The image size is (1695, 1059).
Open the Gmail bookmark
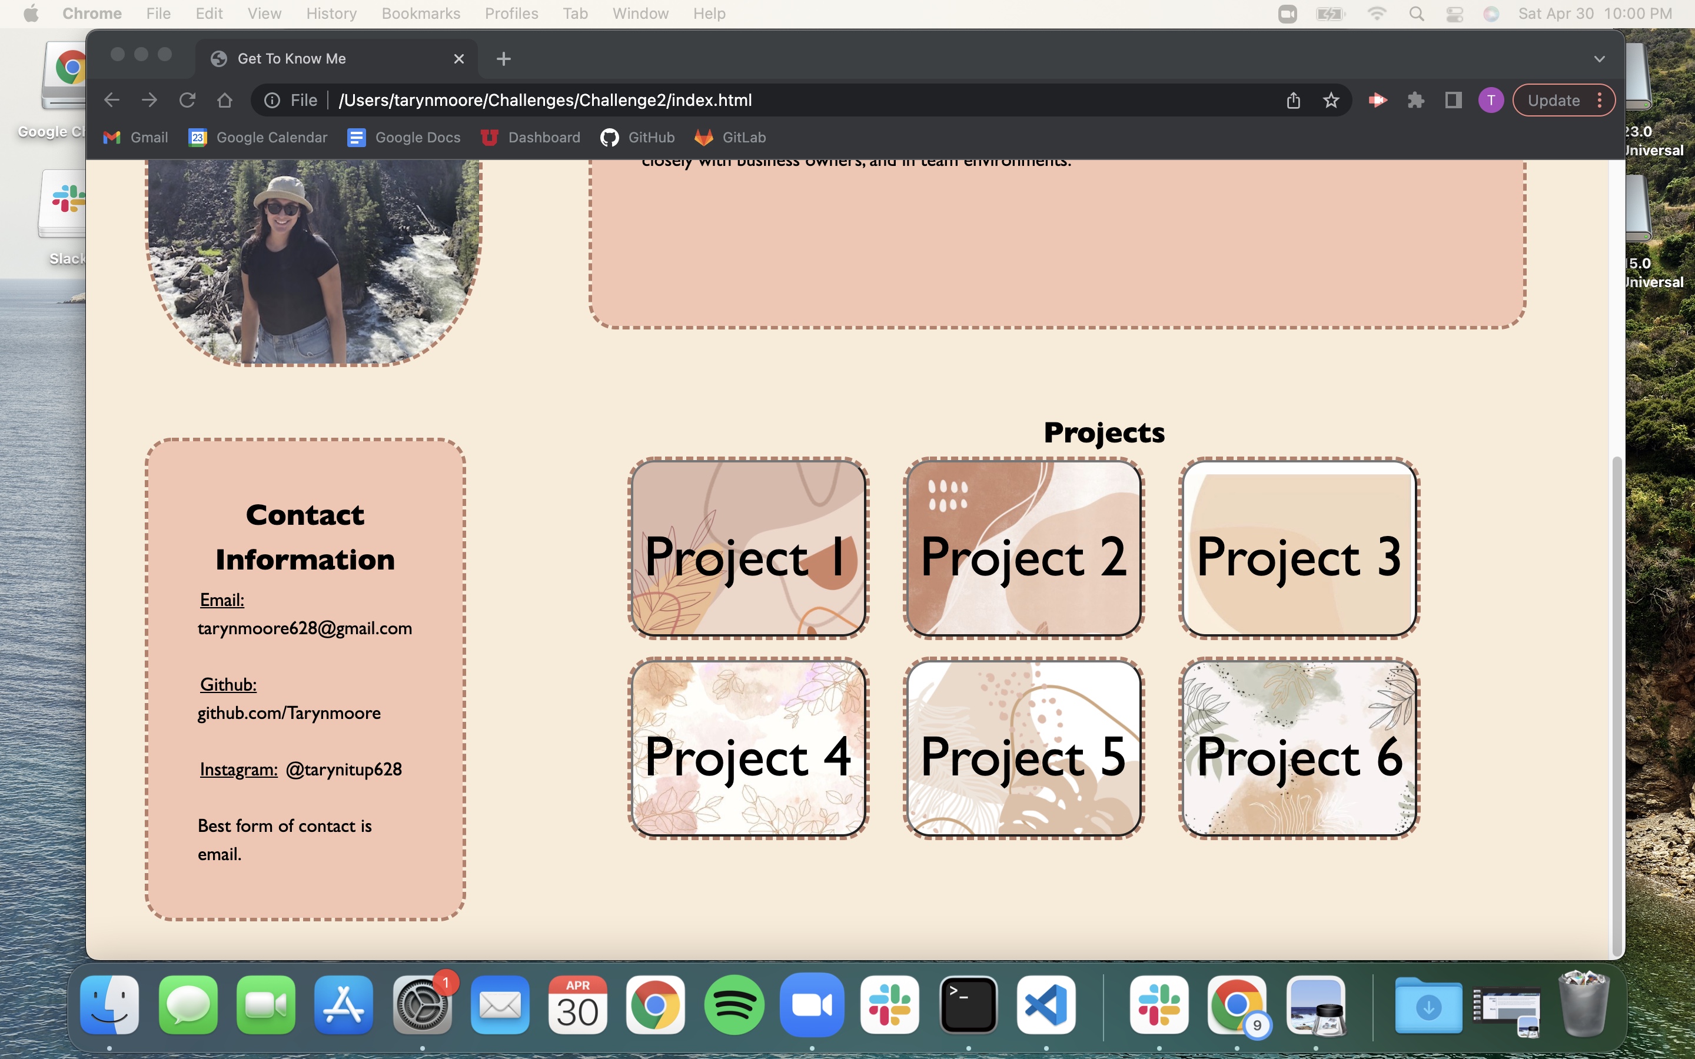pos(135,137)
